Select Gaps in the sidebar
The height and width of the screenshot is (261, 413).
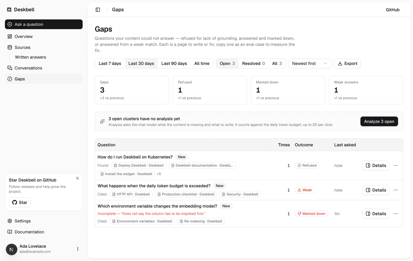click(x=44, y=79)
